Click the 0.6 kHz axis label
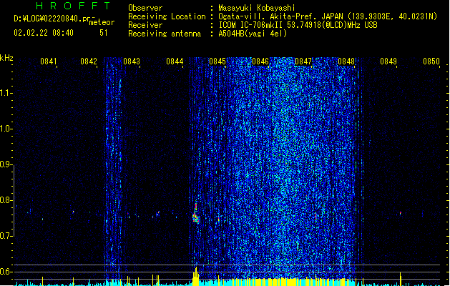450x286 pixels. coord(6,272)
